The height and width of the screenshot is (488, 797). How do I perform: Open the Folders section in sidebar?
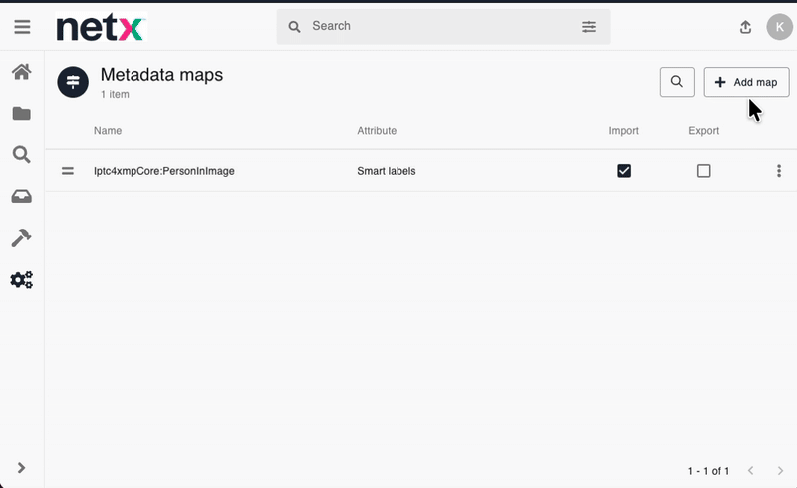pyautogui.click(x=21, y=114)
